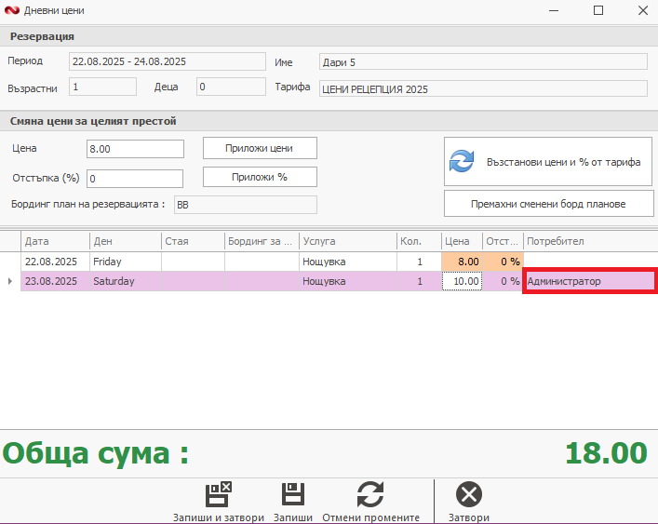Click the 'Услуга' column header
Screen dimensions: 658x524
[347, 241]
